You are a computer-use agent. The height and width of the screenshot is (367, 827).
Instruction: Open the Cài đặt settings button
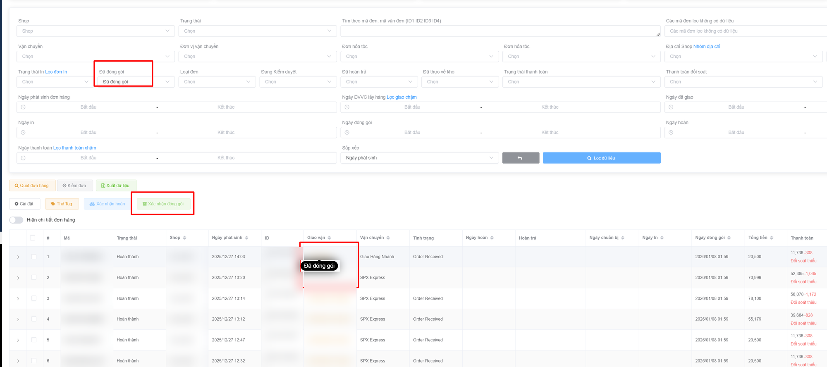pyautogui.click(x=24, y=204)
